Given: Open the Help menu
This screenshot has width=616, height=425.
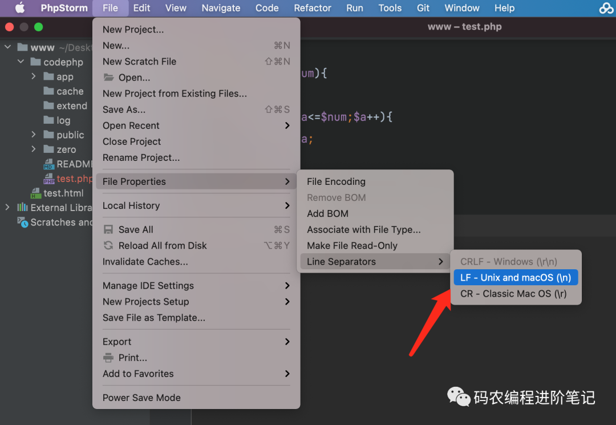Looking at the screenshot, I should [504, 8].
